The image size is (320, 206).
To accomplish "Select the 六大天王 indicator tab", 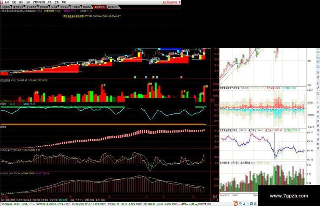I will tap(80, 200).
